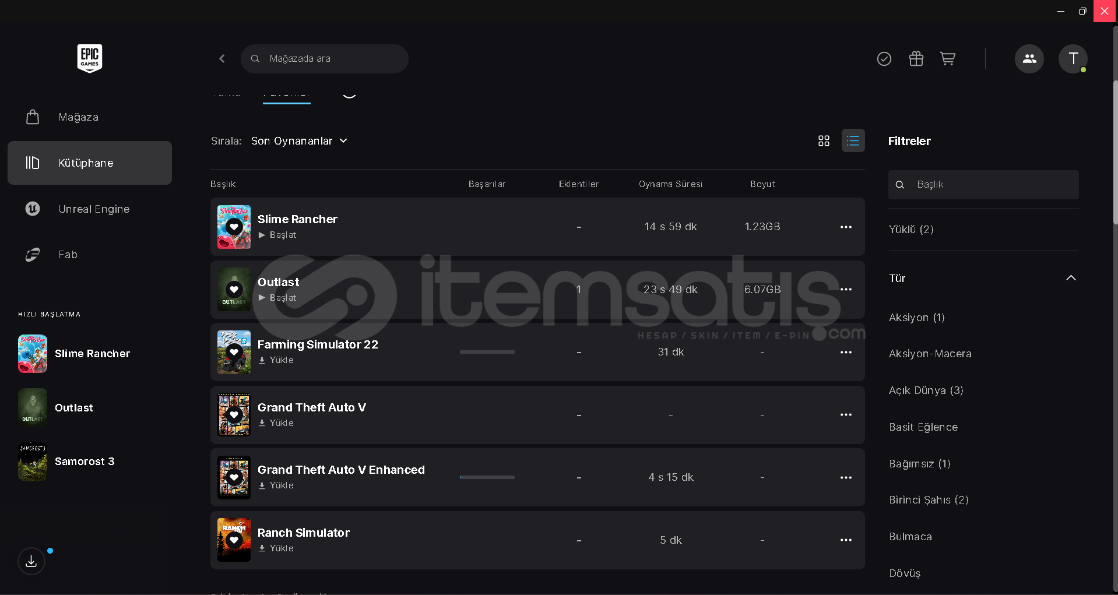This screenshot has width=1118, height=595.
Task: Open the Son Oynananlar sort dropdown
Action: point(299,141)
